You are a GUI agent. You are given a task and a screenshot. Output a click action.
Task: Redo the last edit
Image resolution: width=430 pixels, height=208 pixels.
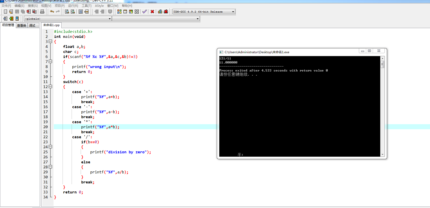coord(58,12)
